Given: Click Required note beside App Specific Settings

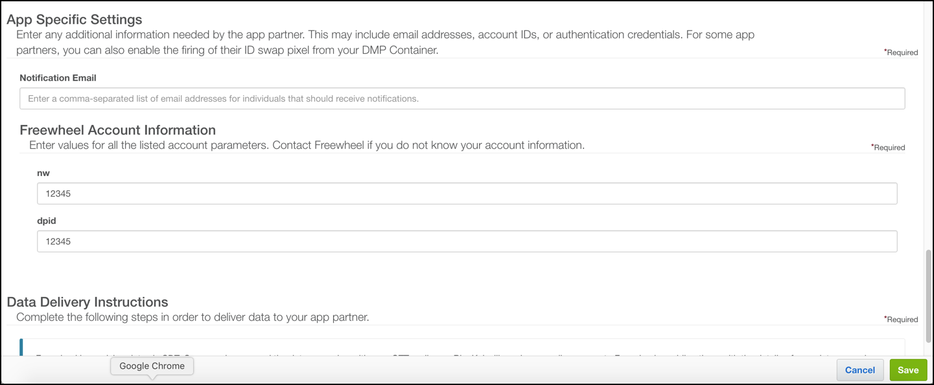Looking at the screenshot, I should [x=901, y=52].
